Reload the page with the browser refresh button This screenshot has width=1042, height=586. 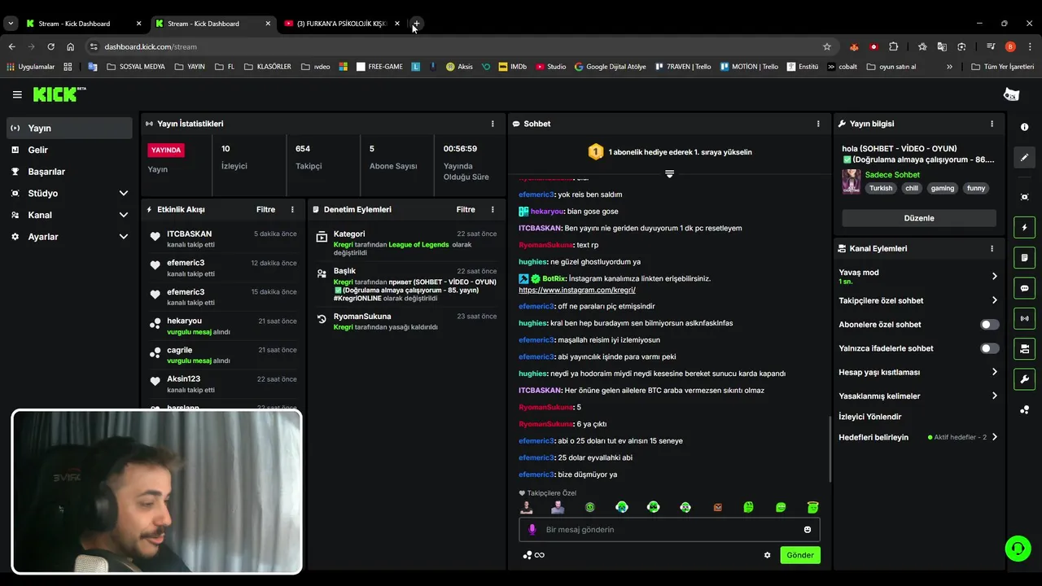(50, 46)
